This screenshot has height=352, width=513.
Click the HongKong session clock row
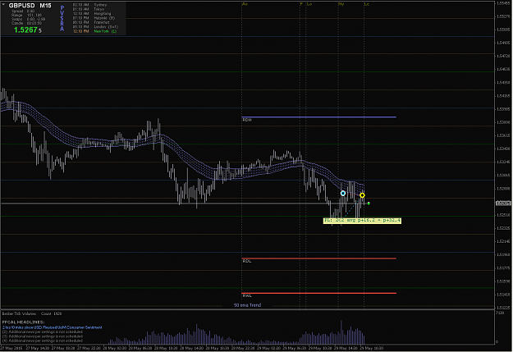tap(92, 14)
